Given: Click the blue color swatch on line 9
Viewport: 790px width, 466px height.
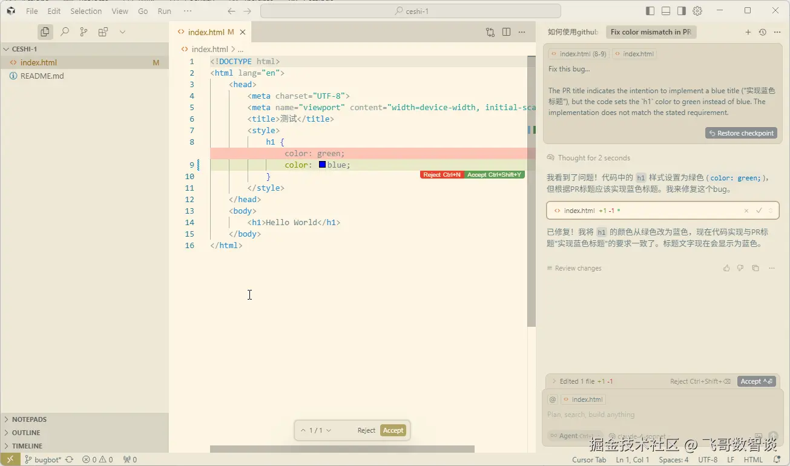Looking at the screenshot, I should (x=322, y=165).
